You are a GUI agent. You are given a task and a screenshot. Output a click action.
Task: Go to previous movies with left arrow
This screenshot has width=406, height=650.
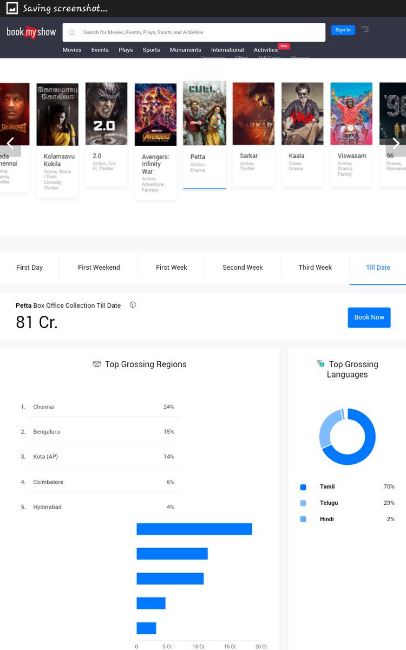point(10,144)
